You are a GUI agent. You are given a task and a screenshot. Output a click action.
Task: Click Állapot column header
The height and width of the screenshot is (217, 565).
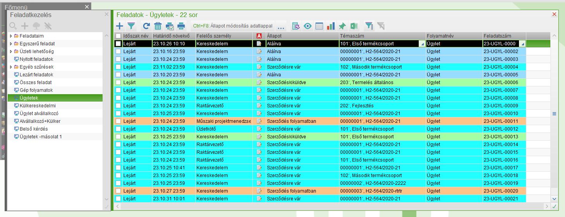[302, 36]
